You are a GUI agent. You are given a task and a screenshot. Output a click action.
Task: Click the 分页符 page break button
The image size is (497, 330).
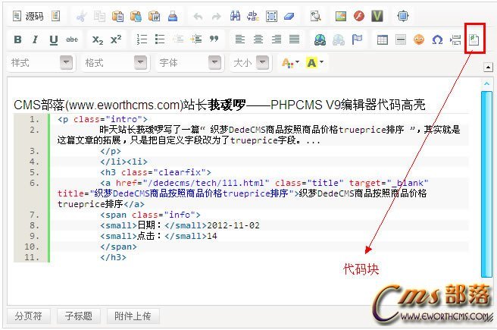point(29,316)
